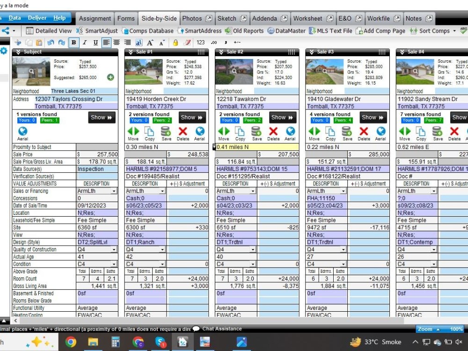Open the Zoom 100% control
Screen dimensions: 468x351
point(440,329)
